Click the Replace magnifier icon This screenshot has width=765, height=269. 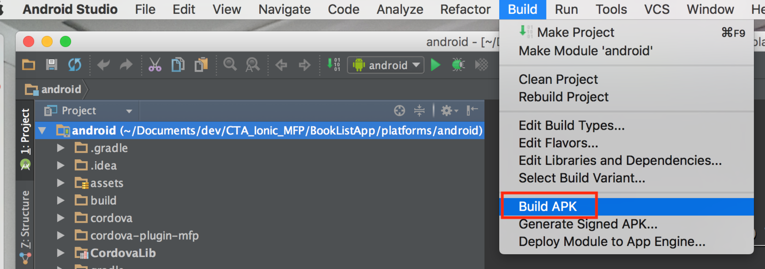[x=253, y=64]
